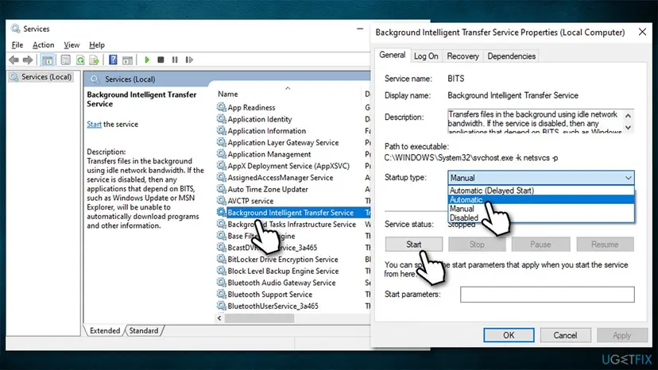The width and height of the screenshot is (658, 370).
Task: Click the OK button
Action: point(509,335)
